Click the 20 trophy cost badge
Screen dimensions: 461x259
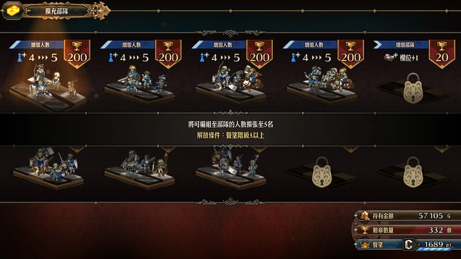[x=442, y=54]
